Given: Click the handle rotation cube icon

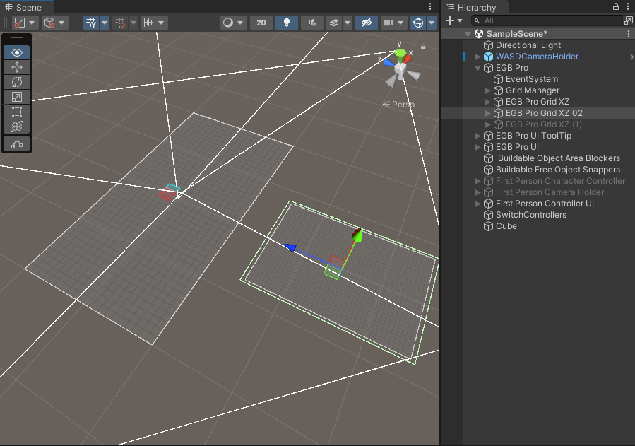Looking at the screenshot, I should pos(49,23).
